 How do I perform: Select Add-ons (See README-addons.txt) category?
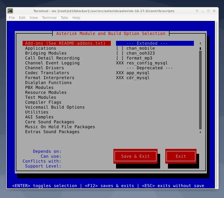coord(66,43)
